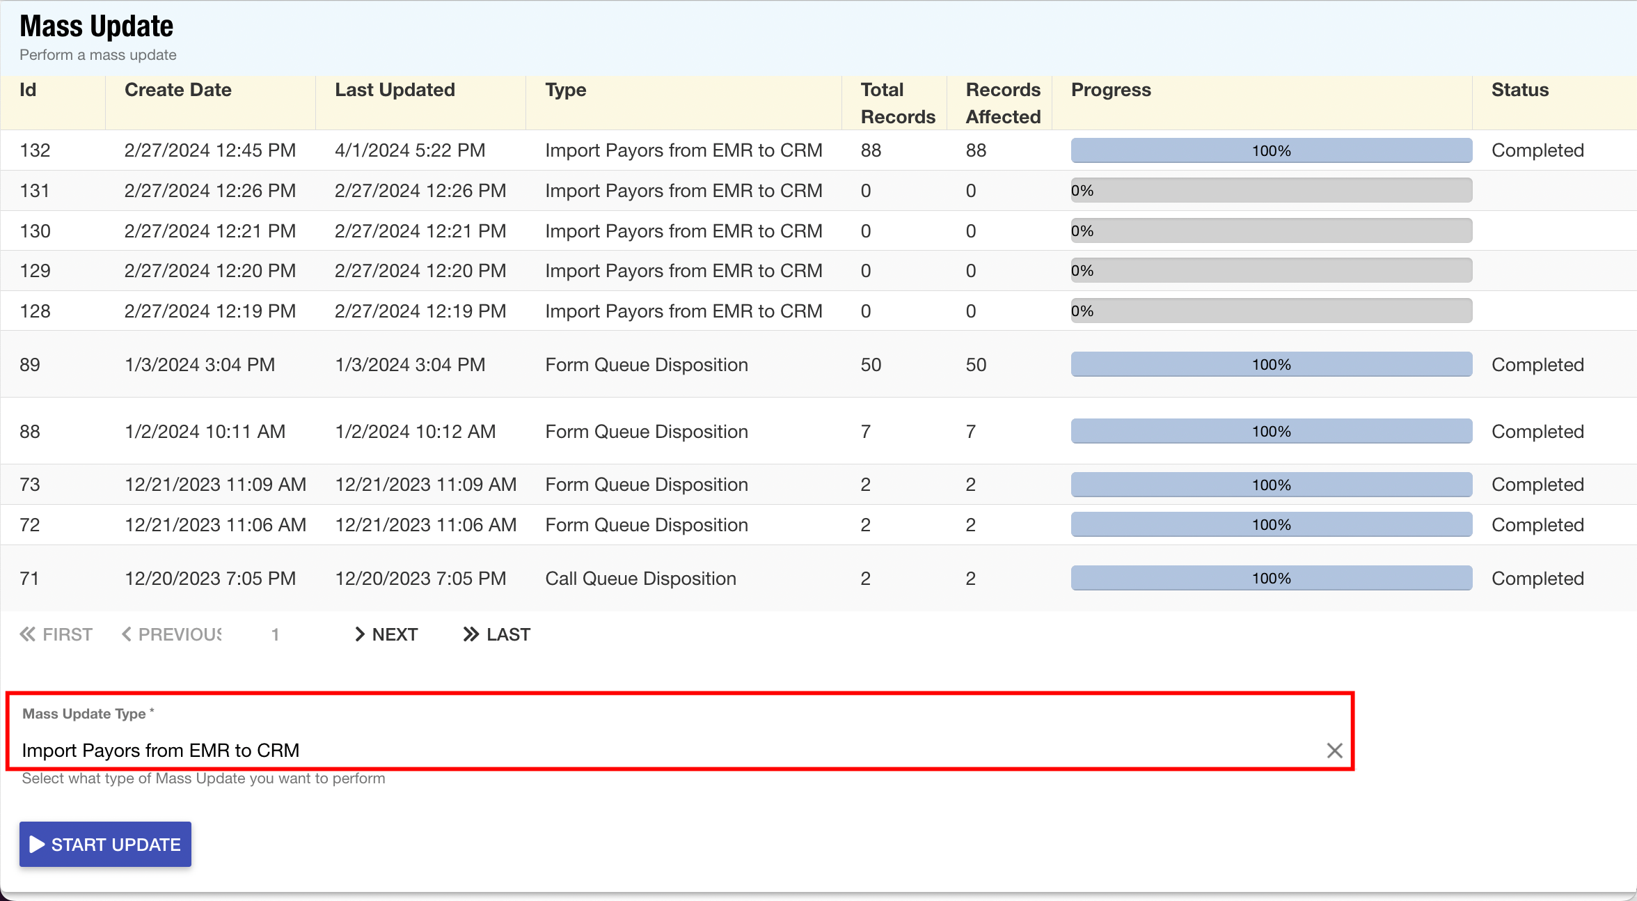1637x901 pixels.
Task: Click the play icon on Start Update
Action: coord(38,845)
